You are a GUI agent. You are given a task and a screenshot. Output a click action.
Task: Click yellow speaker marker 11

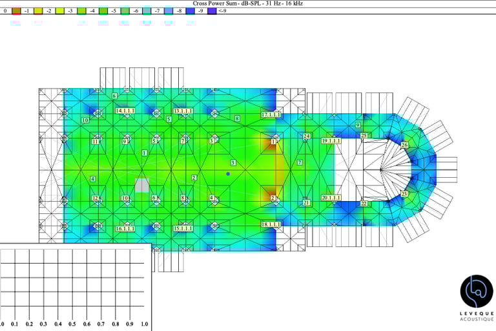96,142
